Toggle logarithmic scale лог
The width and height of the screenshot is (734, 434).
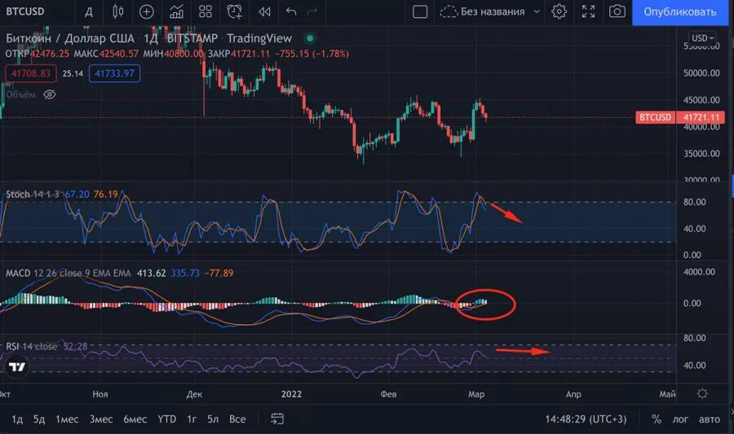(680, 419)
